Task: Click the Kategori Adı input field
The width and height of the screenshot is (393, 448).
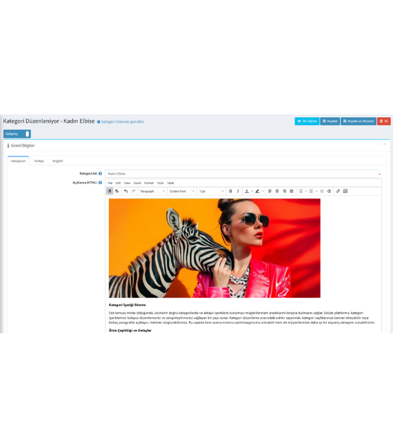Action: tap(241, 174)
